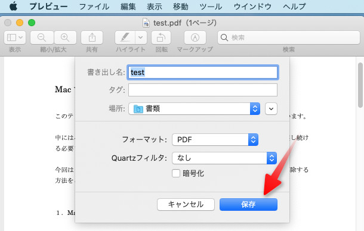Expand the save dialog with chevron button
The height and width of the screenshot is (231, 364).
(271, 109)
